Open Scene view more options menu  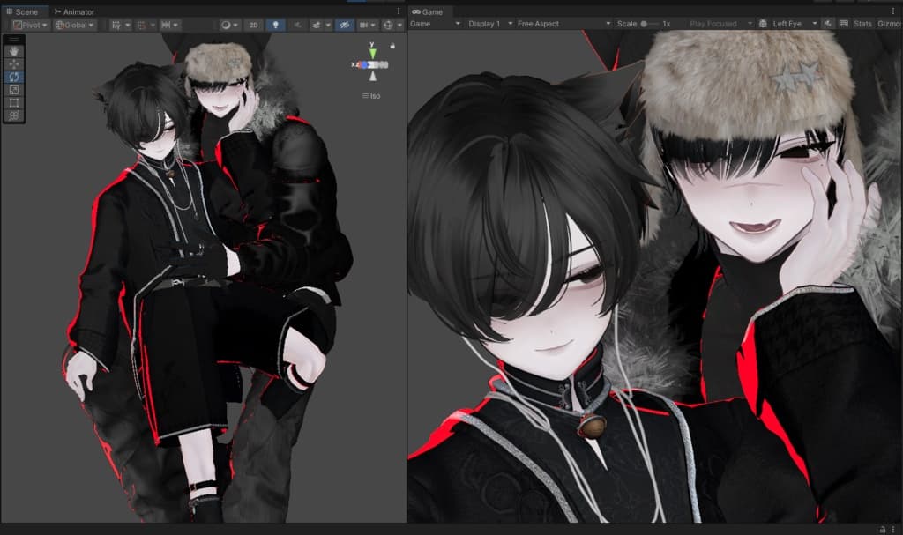[x=399, y=11]
